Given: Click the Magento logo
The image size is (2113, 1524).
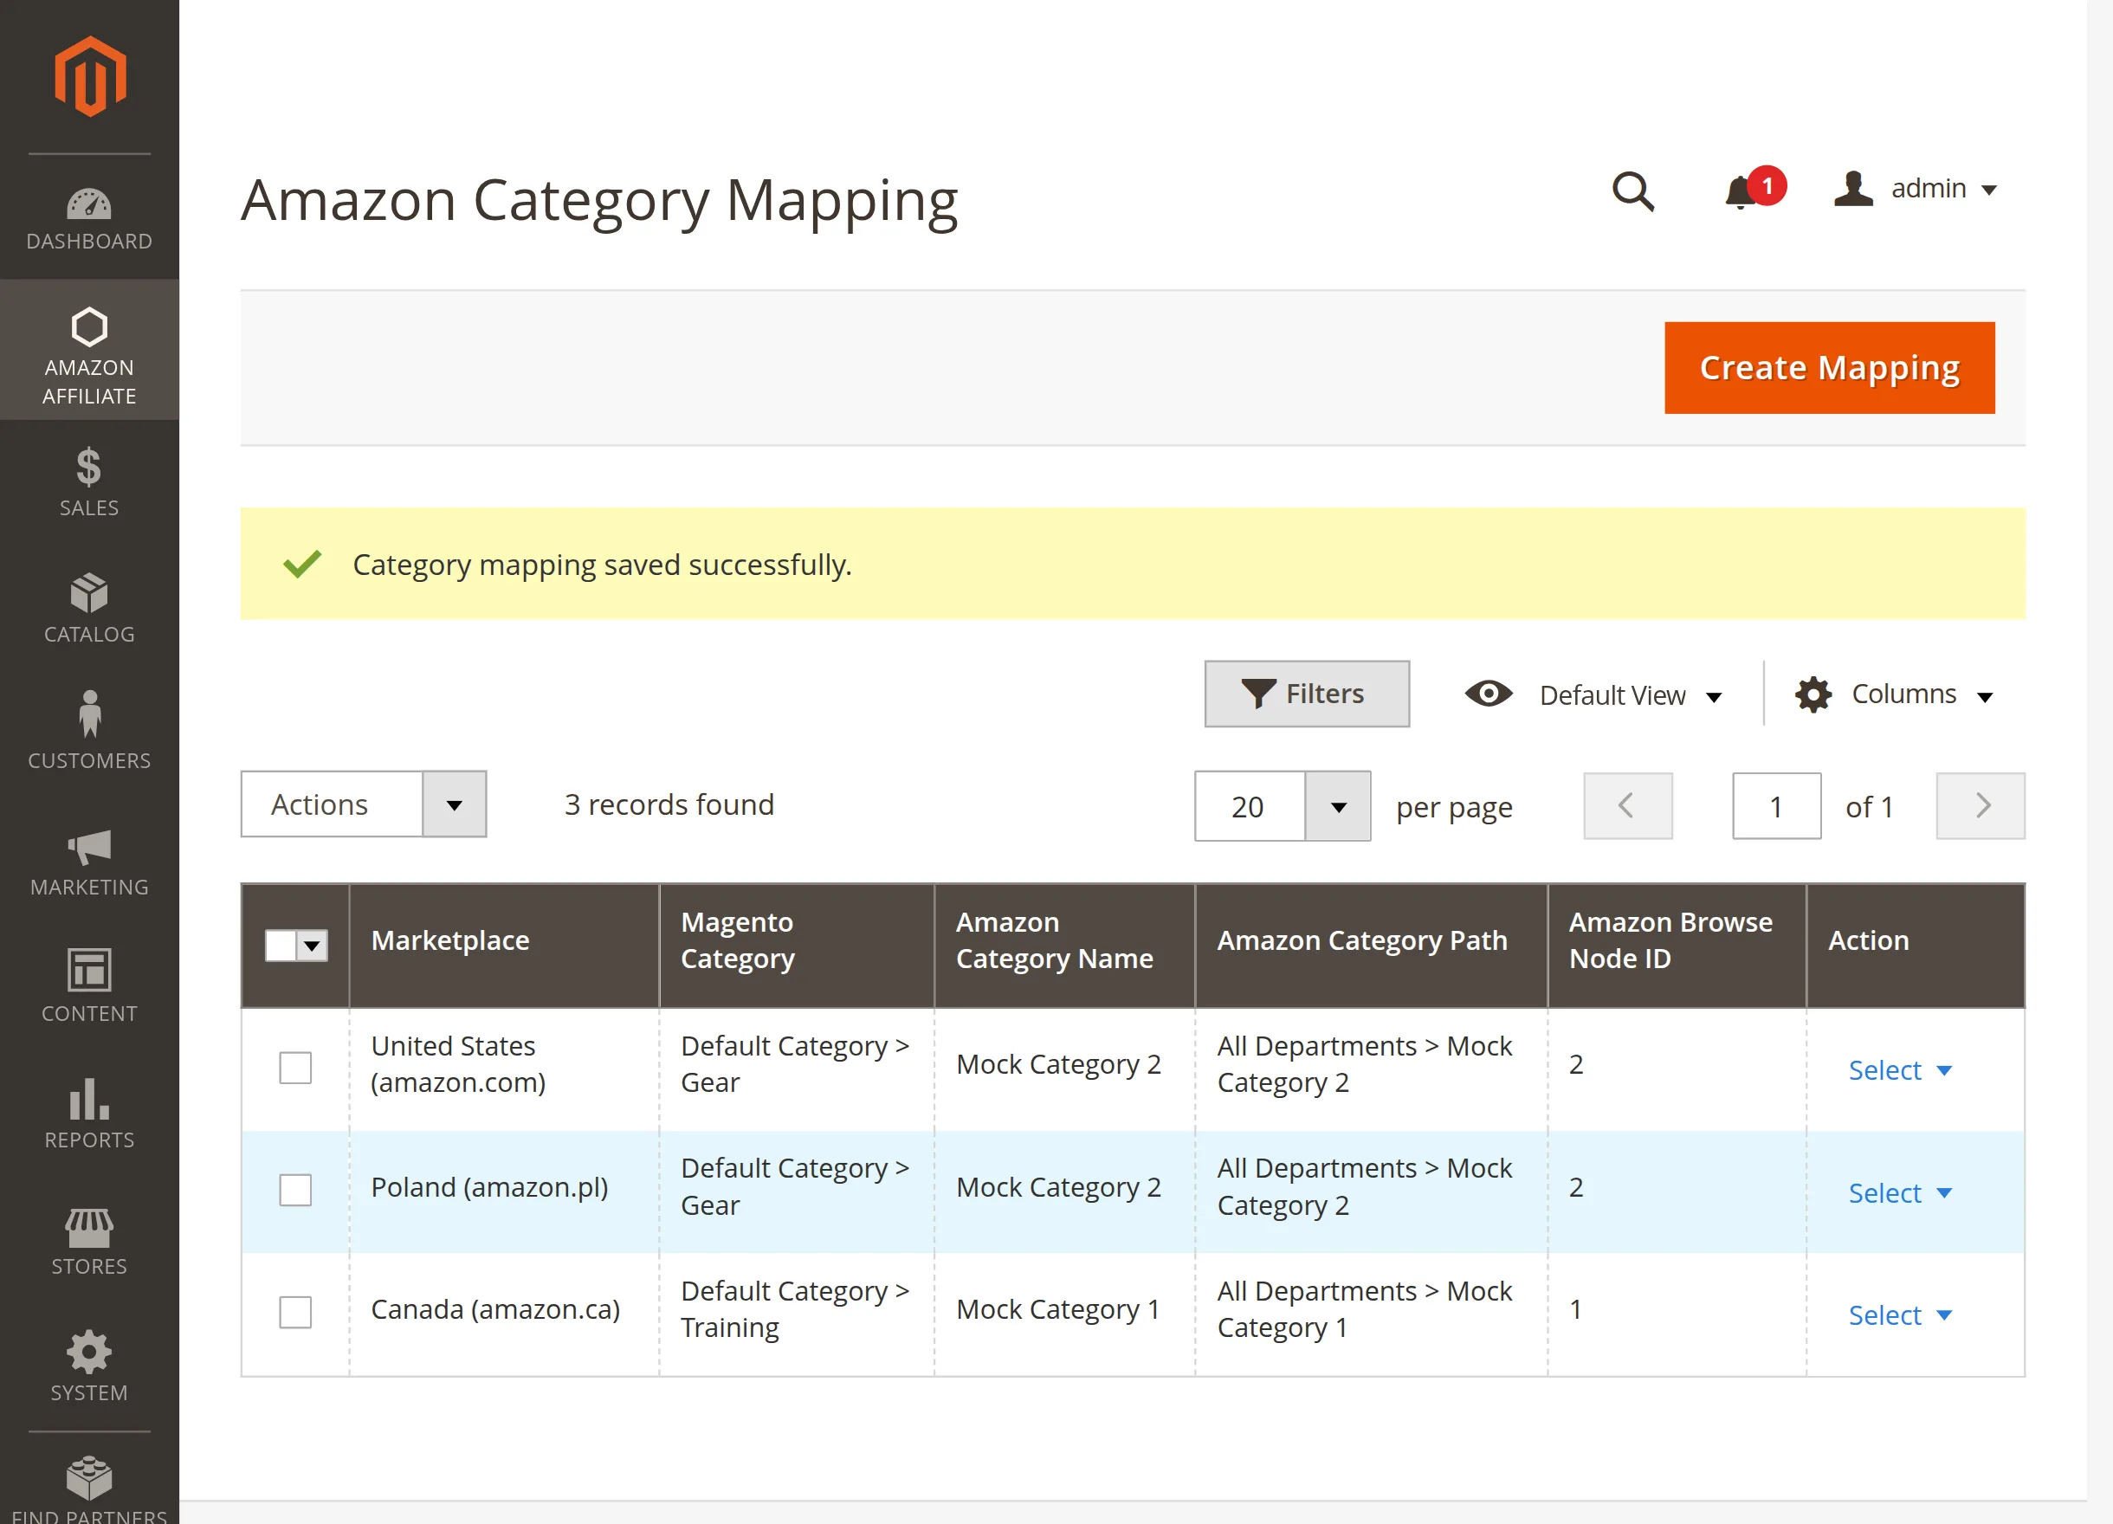Looking at the screenshot, I should pos(89,76).
